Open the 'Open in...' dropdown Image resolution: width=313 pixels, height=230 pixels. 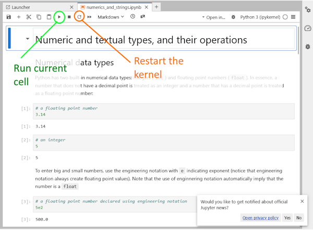tap(214, 17)
